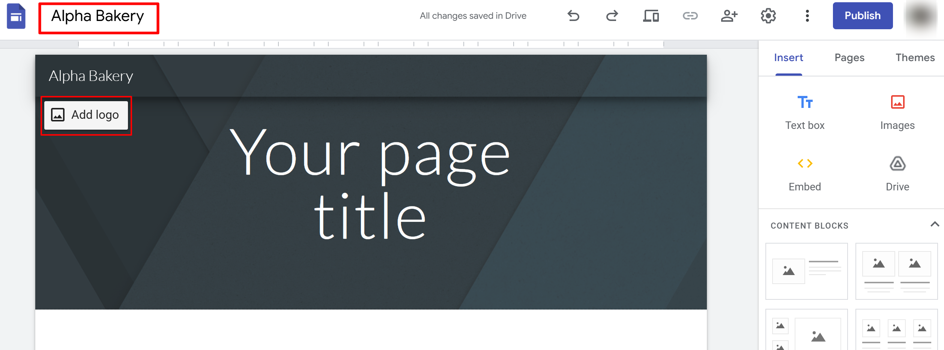944x350 pixels.
Task: Switch to the Pages tab
Action: [x=849, y=58]
